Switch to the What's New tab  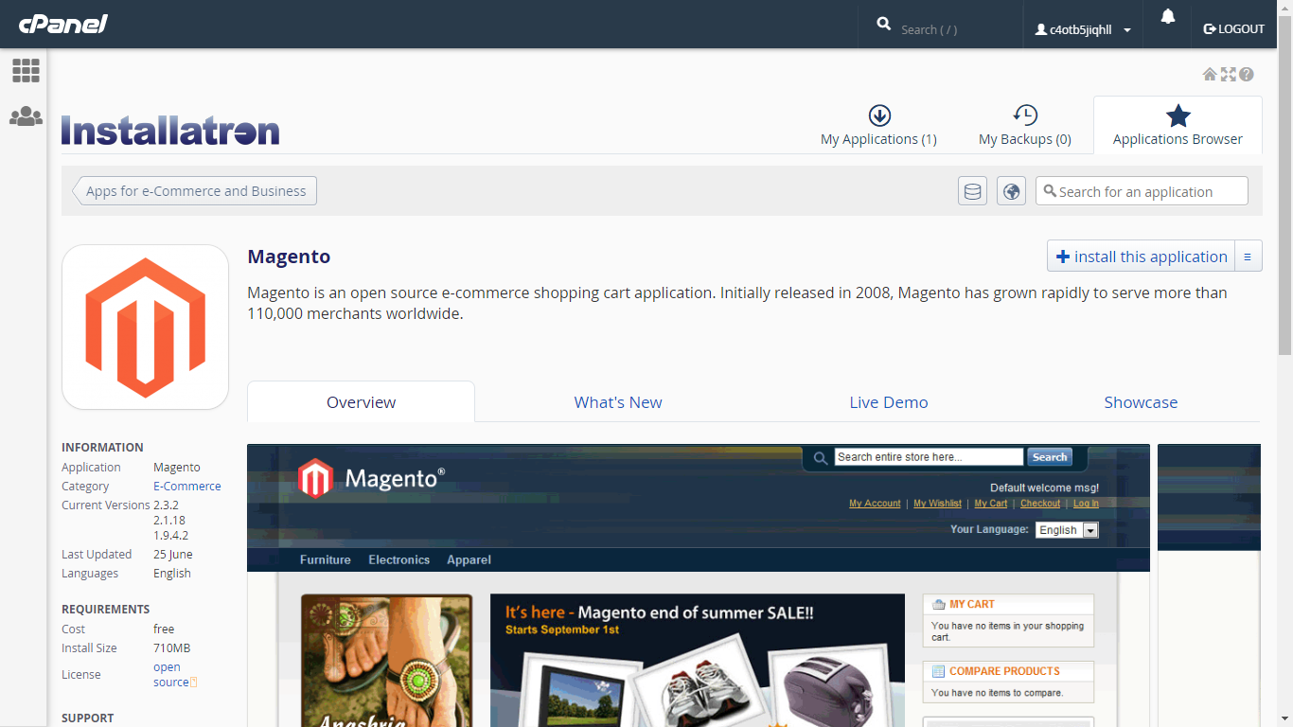(x=618, y=402)
